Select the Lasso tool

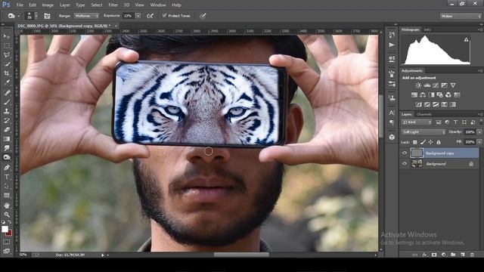pos(7,55)
